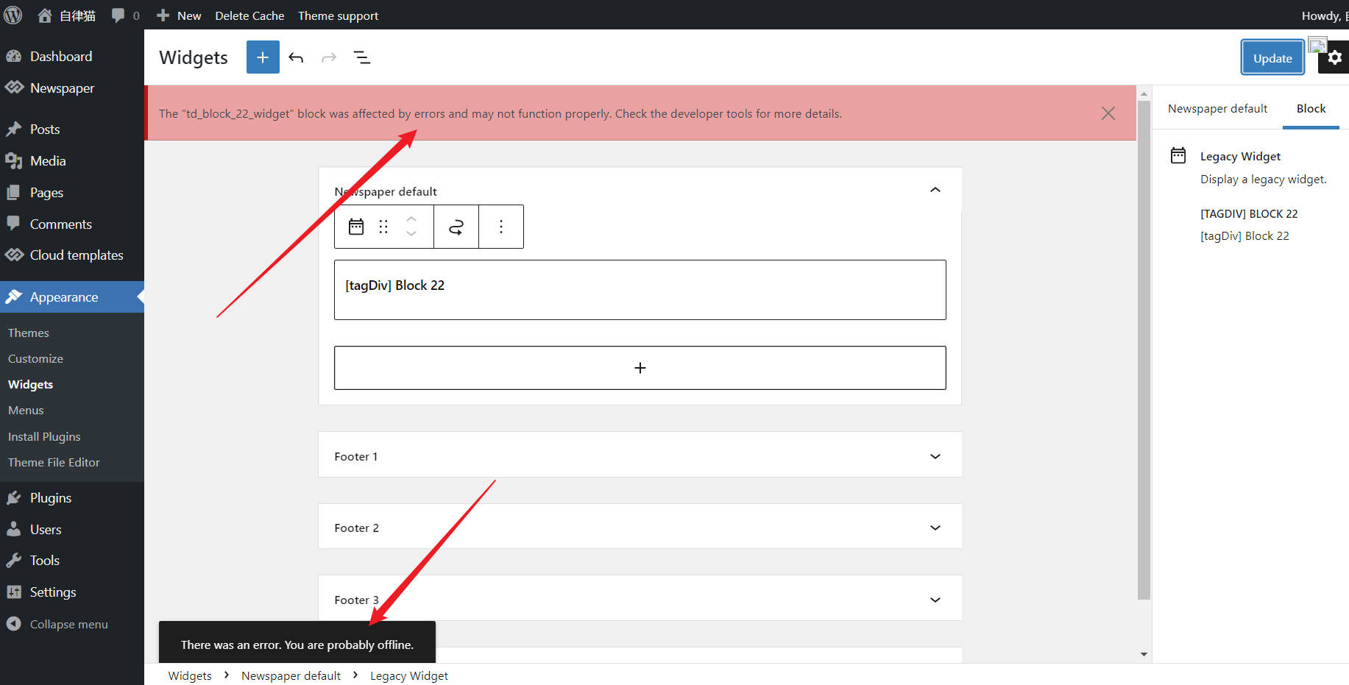Redo the last undone change
The width and height of the screenshot is (1349, 685).
[329, 57]
